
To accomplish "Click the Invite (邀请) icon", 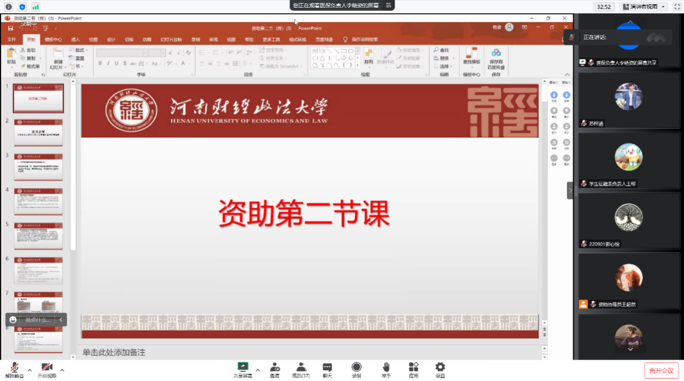I will click(x=275, y=367).
